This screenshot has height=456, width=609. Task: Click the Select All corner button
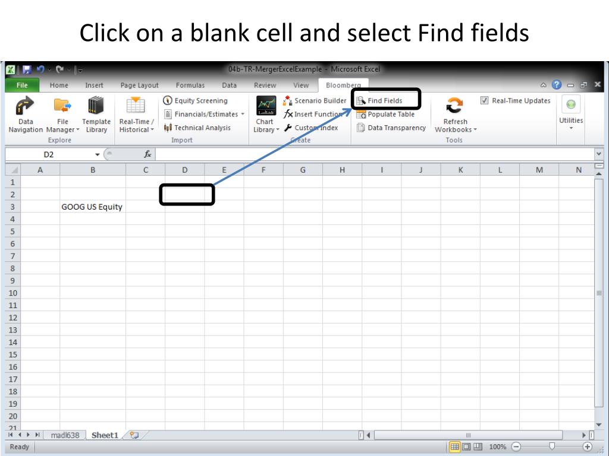pos(13,170)
